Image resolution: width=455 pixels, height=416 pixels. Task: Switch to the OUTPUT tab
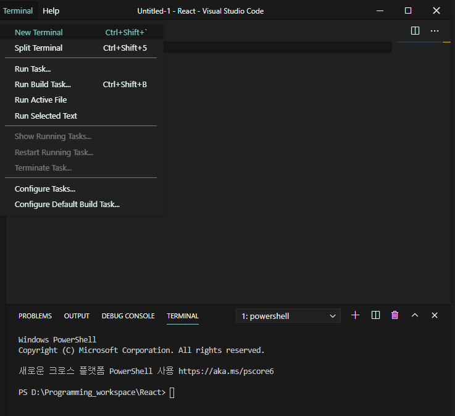(77, 316)
